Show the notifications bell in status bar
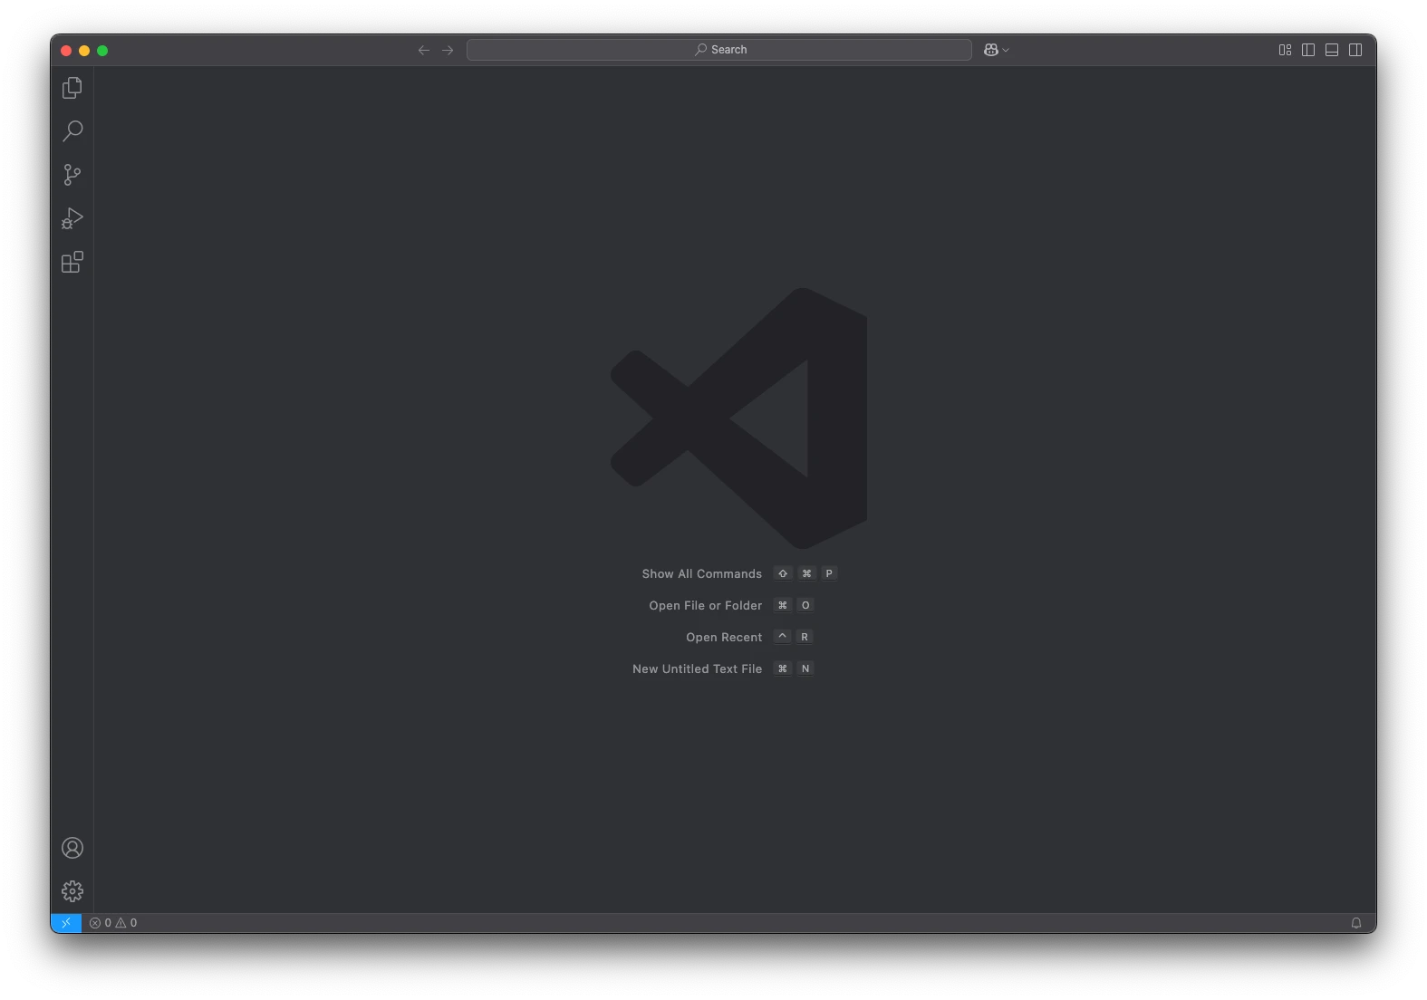Viewport: 1427px width, 1000px height. (x=1356, y=923)
